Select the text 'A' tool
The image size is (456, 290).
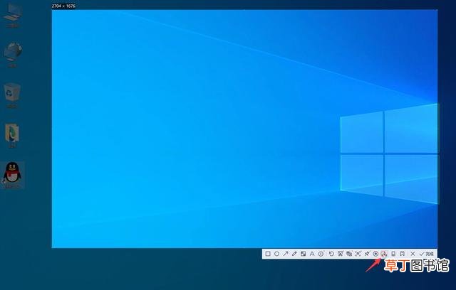click(312, 254)
